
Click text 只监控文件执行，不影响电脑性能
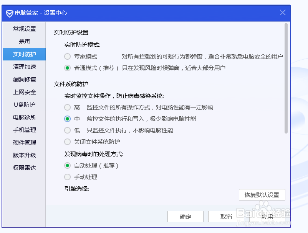click(130, 130)
